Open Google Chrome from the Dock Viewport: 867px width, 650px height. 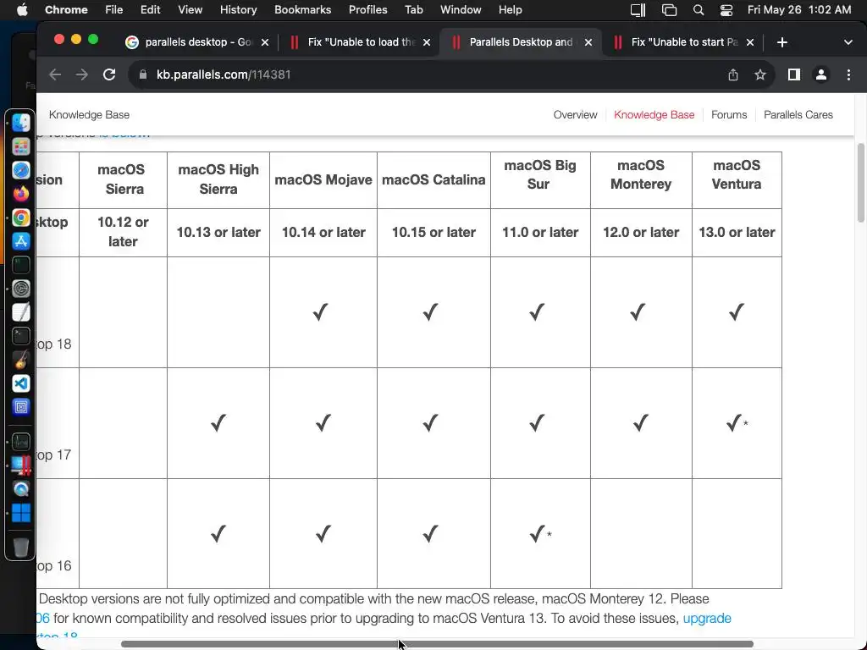[21, 218]
